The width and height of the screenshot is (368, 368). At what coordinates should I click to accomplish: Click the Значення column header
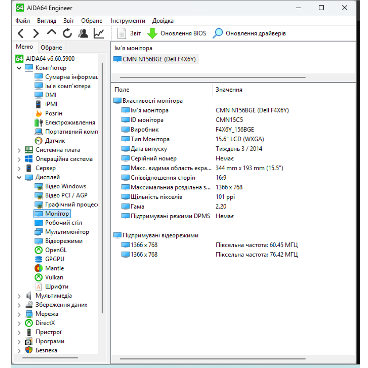[284, 89]
